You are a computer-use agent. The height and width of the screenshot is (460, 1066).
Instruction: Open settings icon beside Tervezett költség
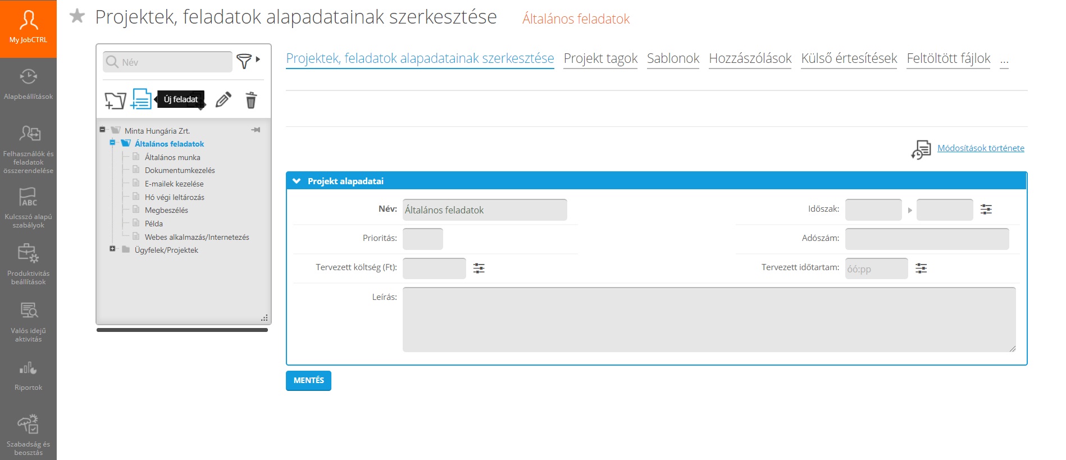click(479, 268)
